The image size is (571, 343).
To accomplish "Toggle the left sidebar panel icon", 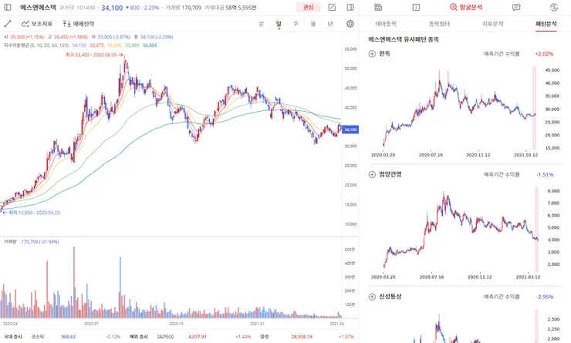I will 7,7.
